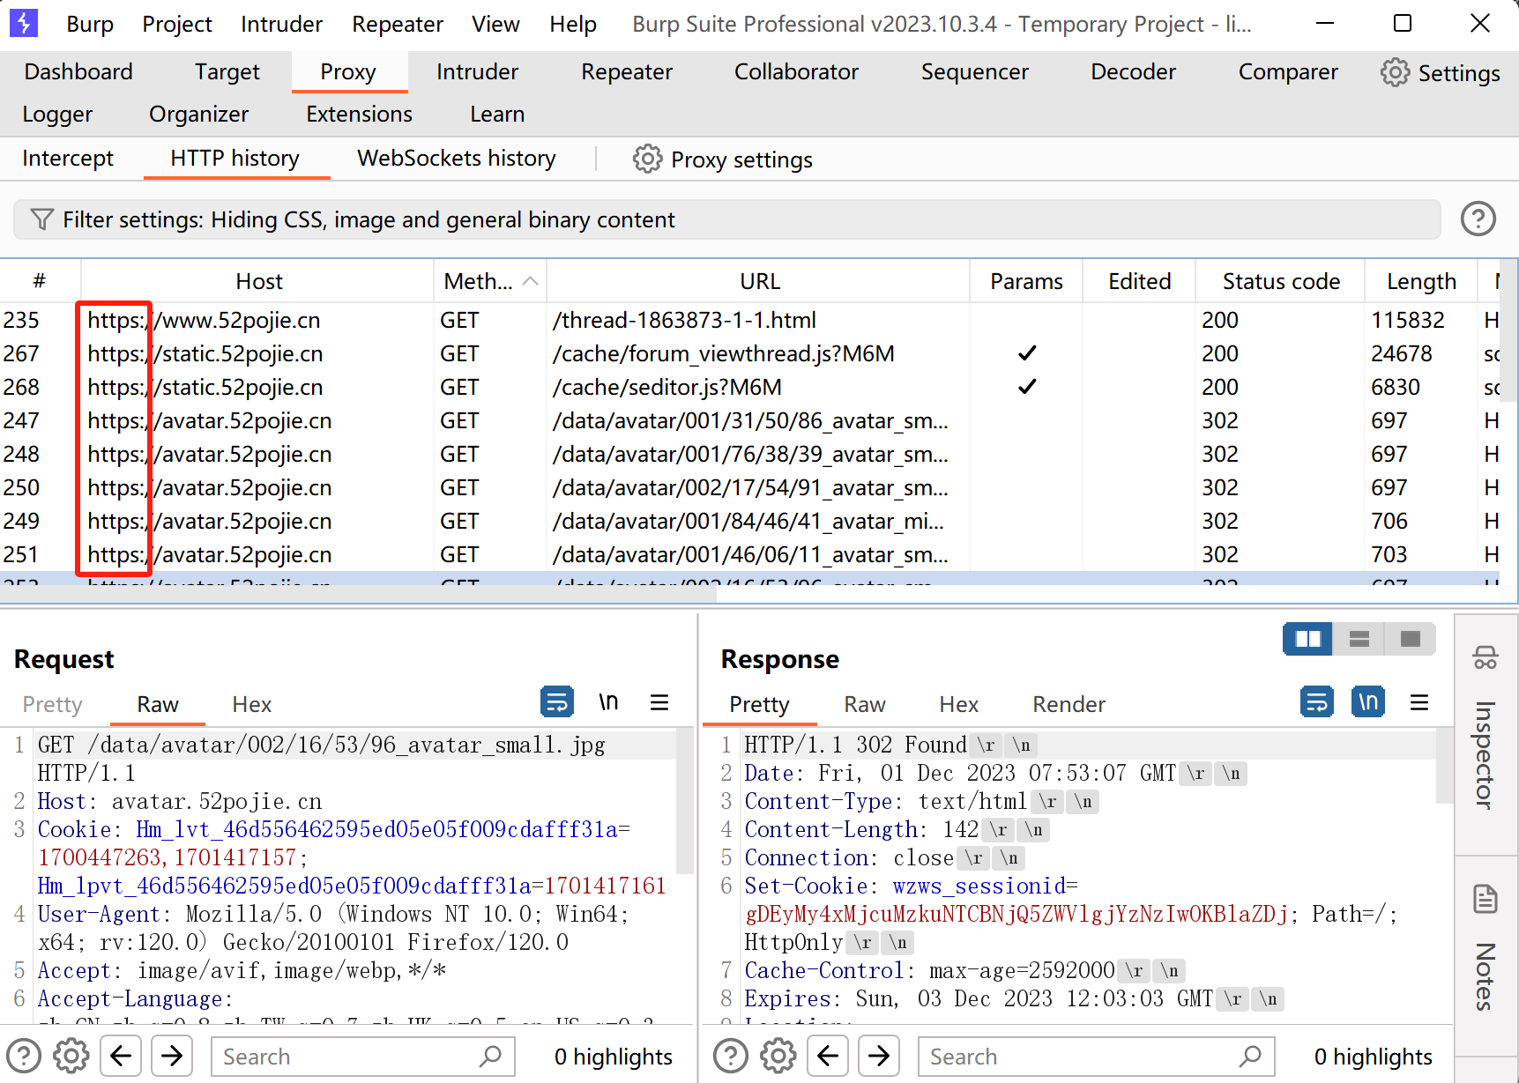
Task: Switch to the Extensions tab
Action: point(359,114)
